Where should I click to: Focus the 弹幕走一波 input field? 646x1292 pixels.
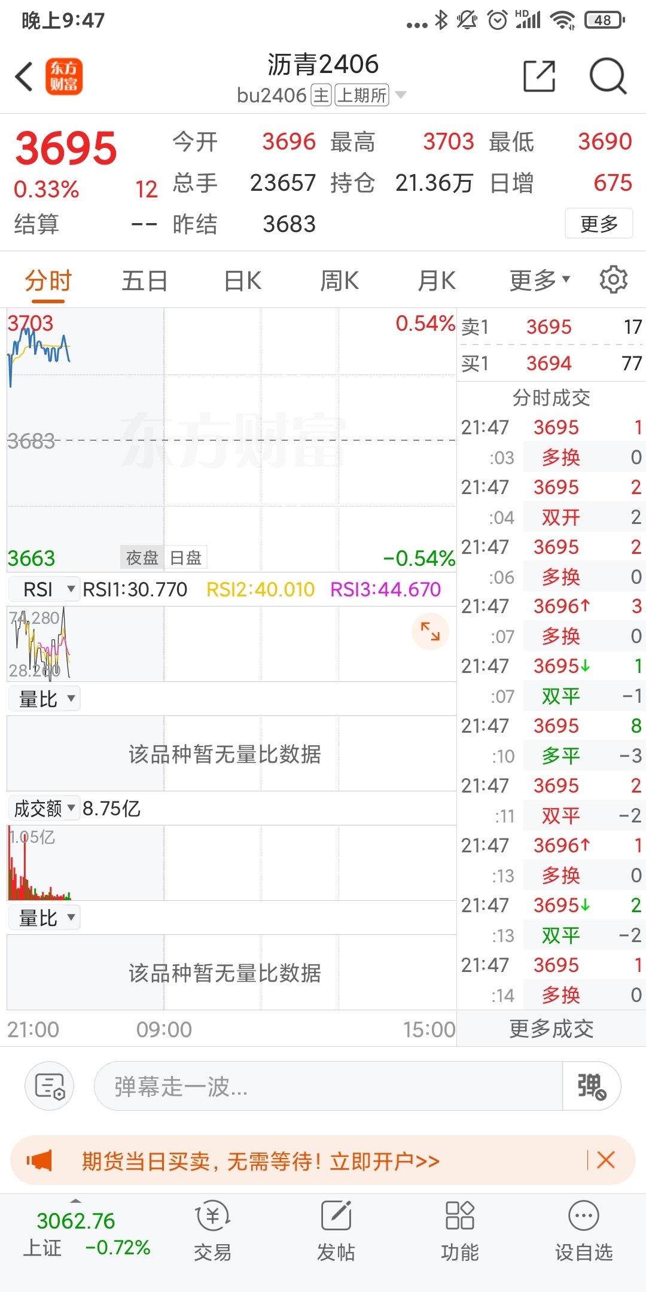tap(328, 1086)
